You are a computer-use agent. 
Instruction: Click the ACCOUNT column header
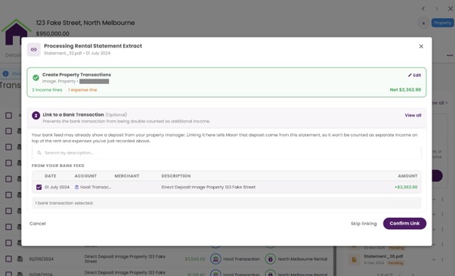tap(85, 176)
